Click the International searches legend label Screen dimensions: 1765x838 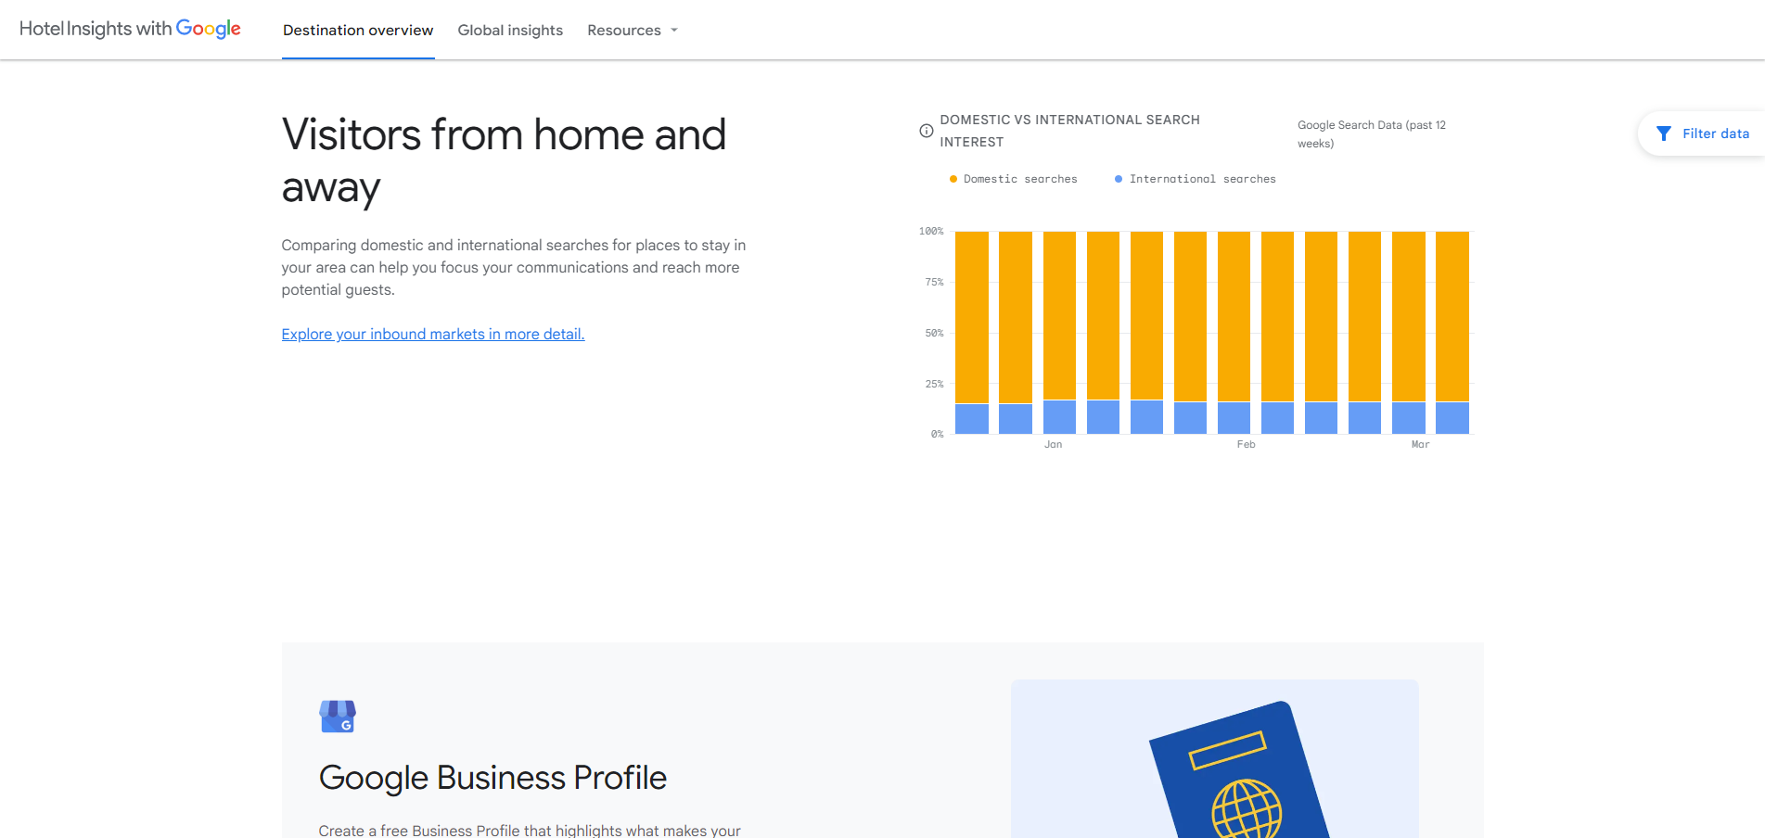pyautogui.click(x=1202, y=179)
